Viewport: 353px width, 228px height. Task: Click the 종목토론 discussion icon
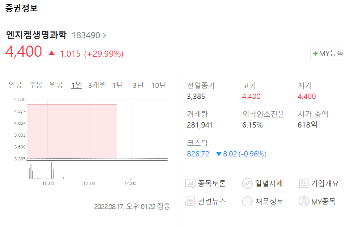pos(190,184)
